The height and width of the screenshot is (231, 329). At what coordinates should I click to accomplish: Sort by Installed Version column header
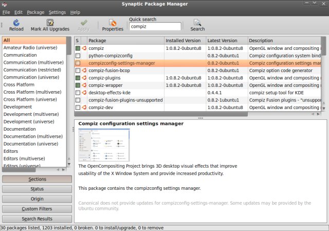[x=185, y=41]
